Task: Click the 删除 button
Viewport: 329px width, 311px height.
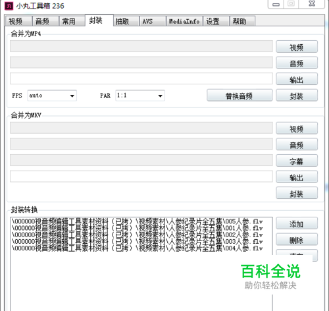Action: pyautogui.click(x=297, y=239)
